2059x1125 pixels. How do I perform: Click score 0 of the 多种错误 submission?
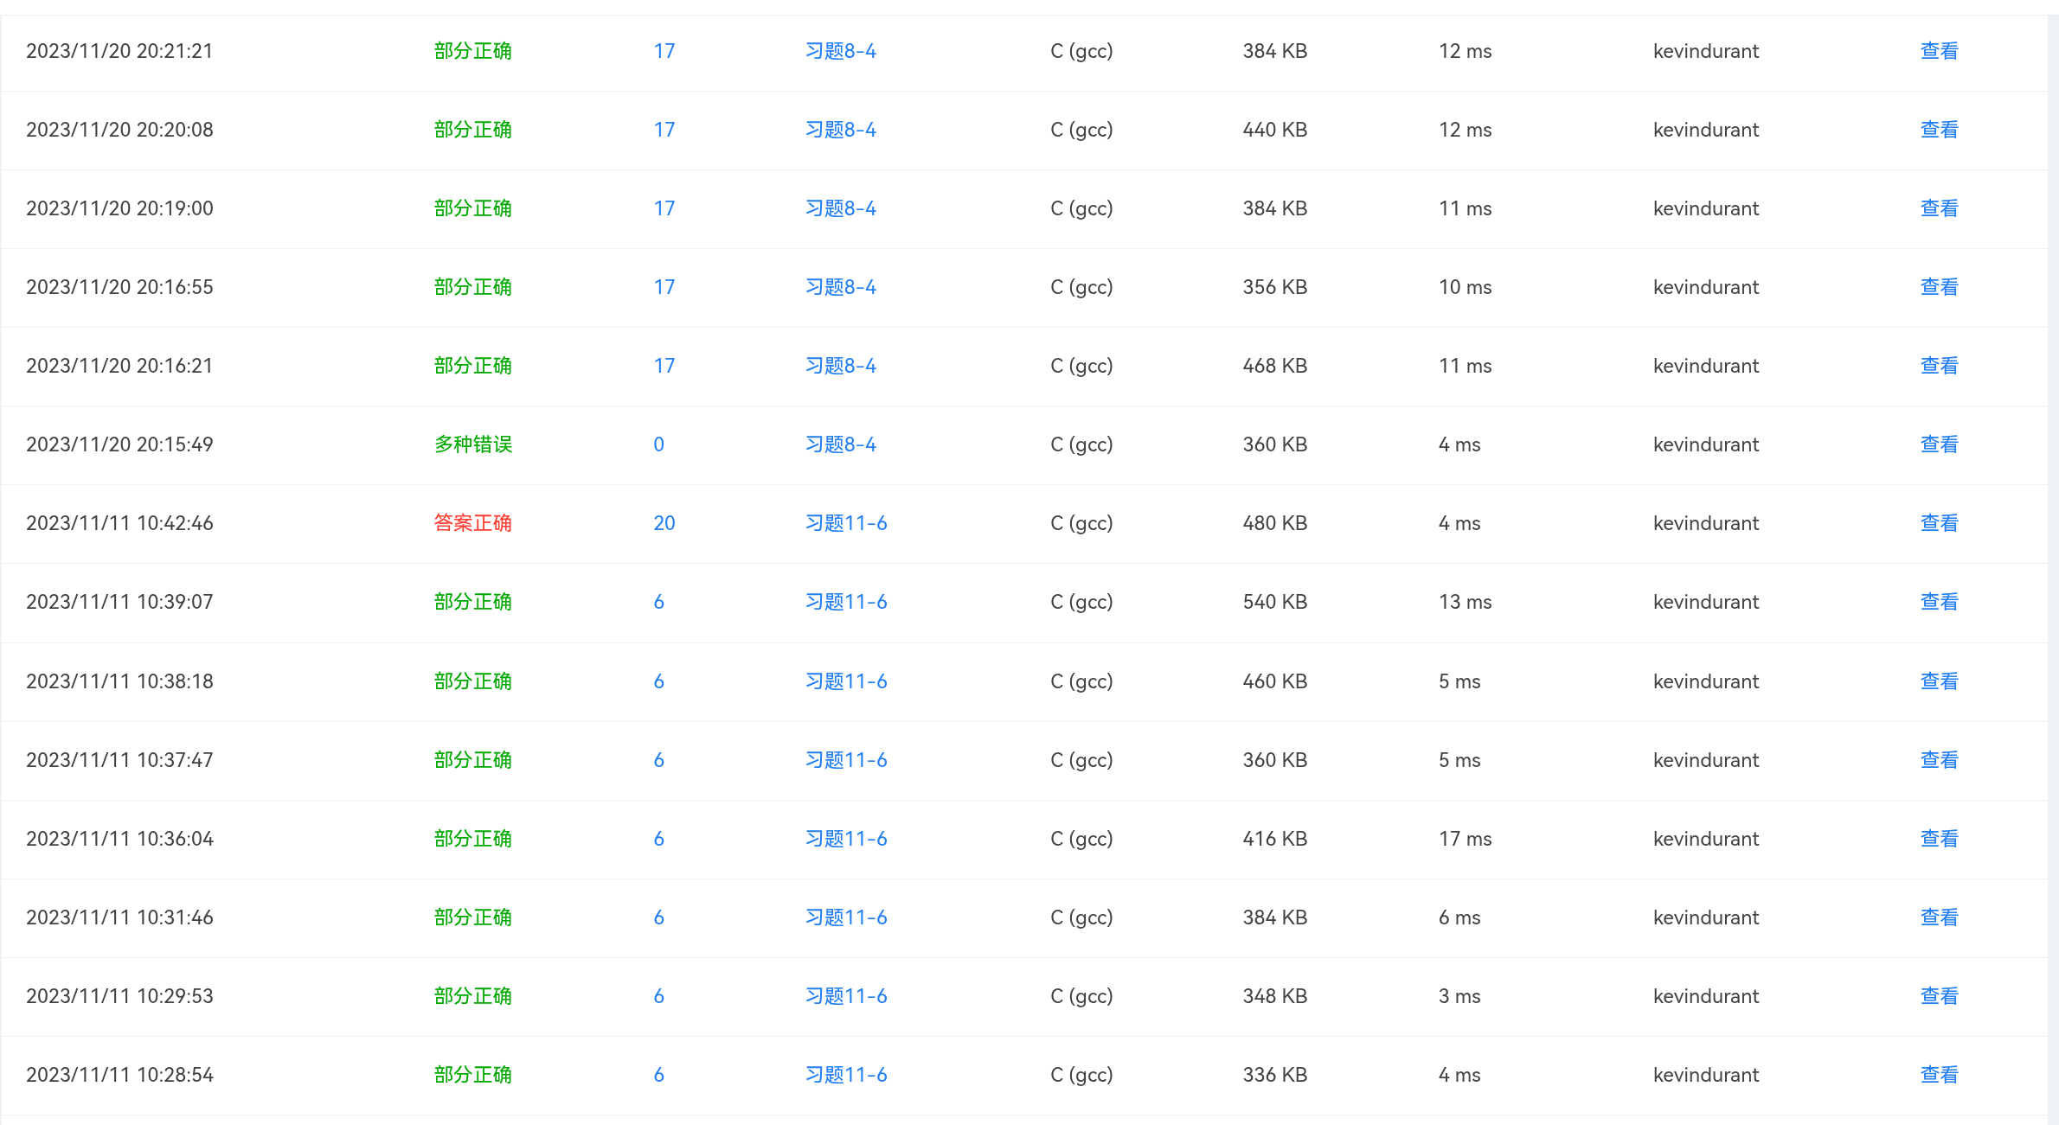point(658,444)
